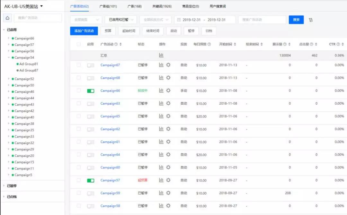Click the 启动 button
This screenshot has height=215, width=347.
[173, 31]
